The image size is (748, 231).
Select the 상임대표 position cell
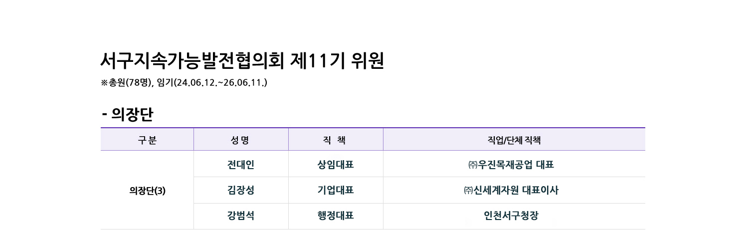click(336, 165)
